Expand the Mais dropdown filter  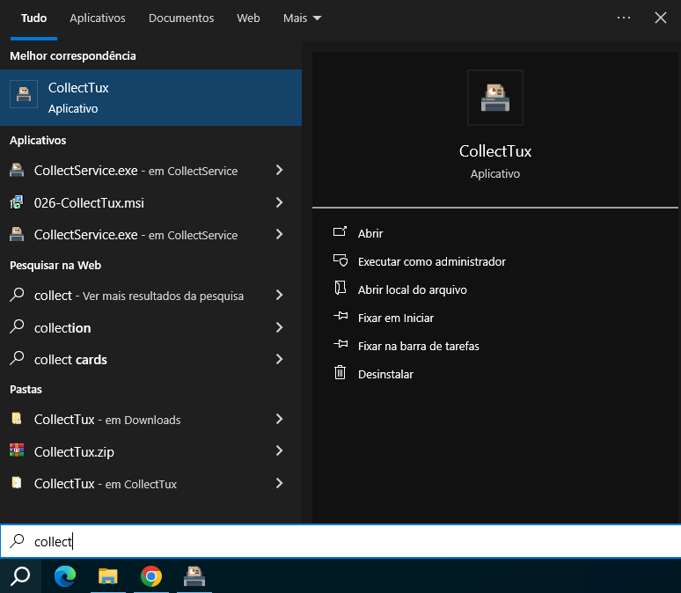[x=302, y=18]
